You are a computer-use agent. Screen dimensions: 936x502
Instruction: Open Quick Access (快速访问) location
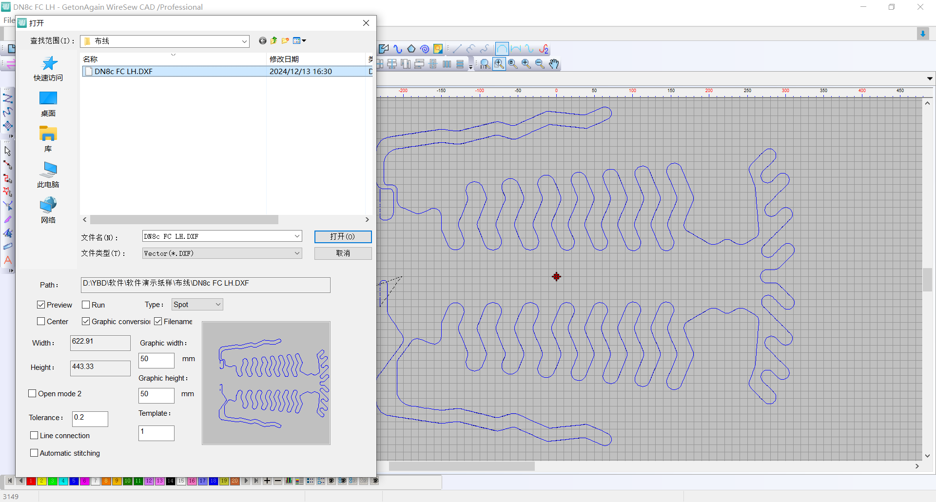click(x=48, y=69)
